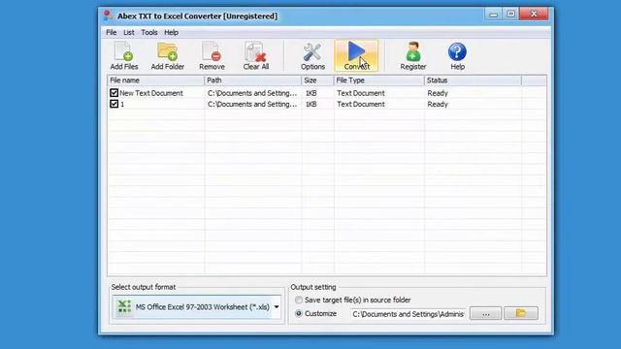Click the 1KB size in New Text Document row
Screen dimensions: 621x349
(x=310, y=93)
